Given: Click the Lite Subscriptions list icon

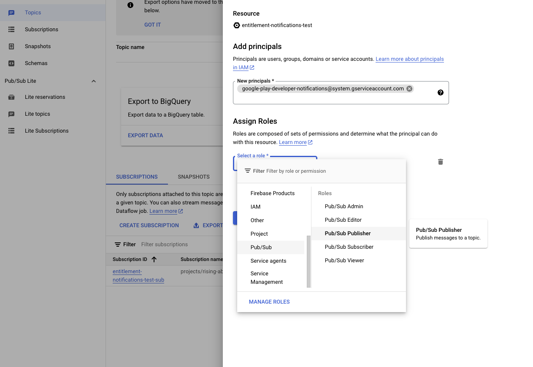Looking at the screenshot, I should [11, 131].
